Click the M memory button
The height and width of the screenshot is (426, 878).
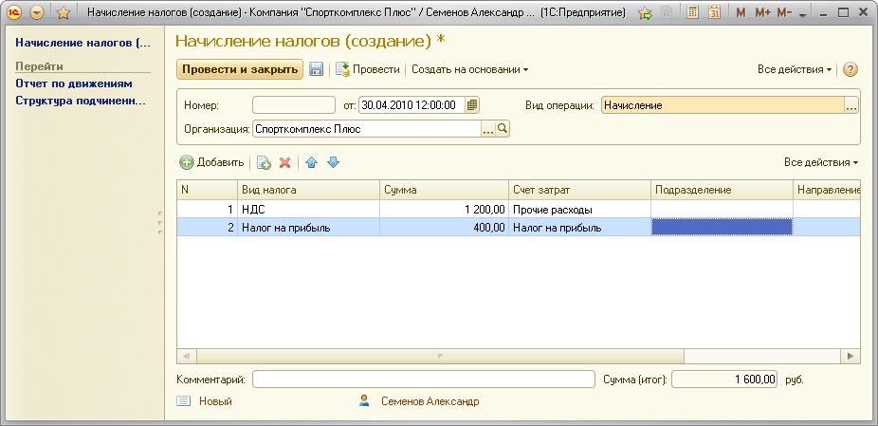[x=741, y=12]
